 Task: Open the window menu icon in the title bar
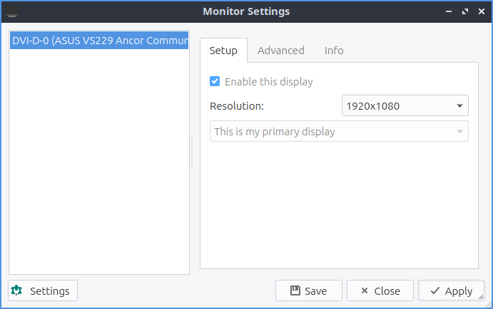click(12, 11)
